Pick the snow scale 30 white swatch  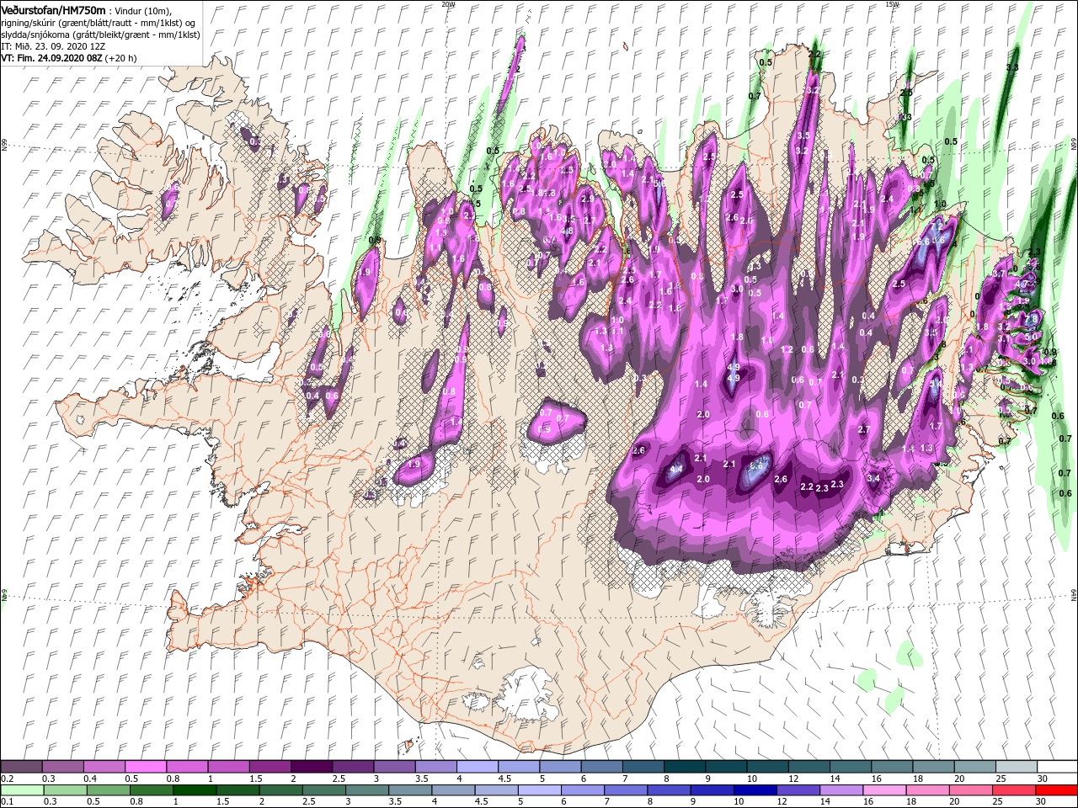1057,766
